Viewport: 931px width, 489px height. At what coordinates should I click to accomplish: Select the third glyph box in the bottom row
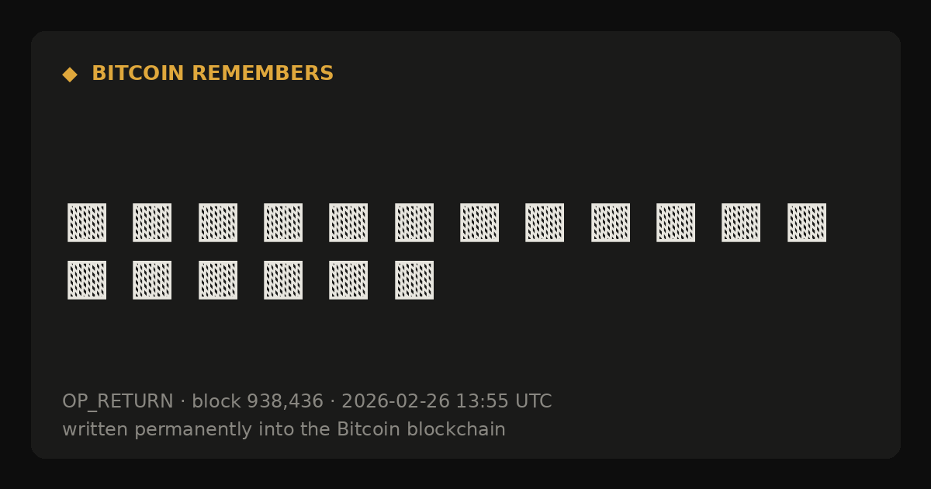[218, 280]
